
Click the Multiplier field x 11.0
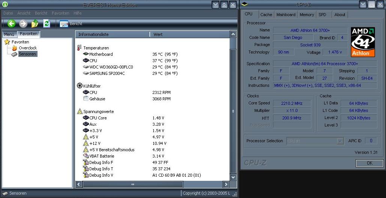292,110
